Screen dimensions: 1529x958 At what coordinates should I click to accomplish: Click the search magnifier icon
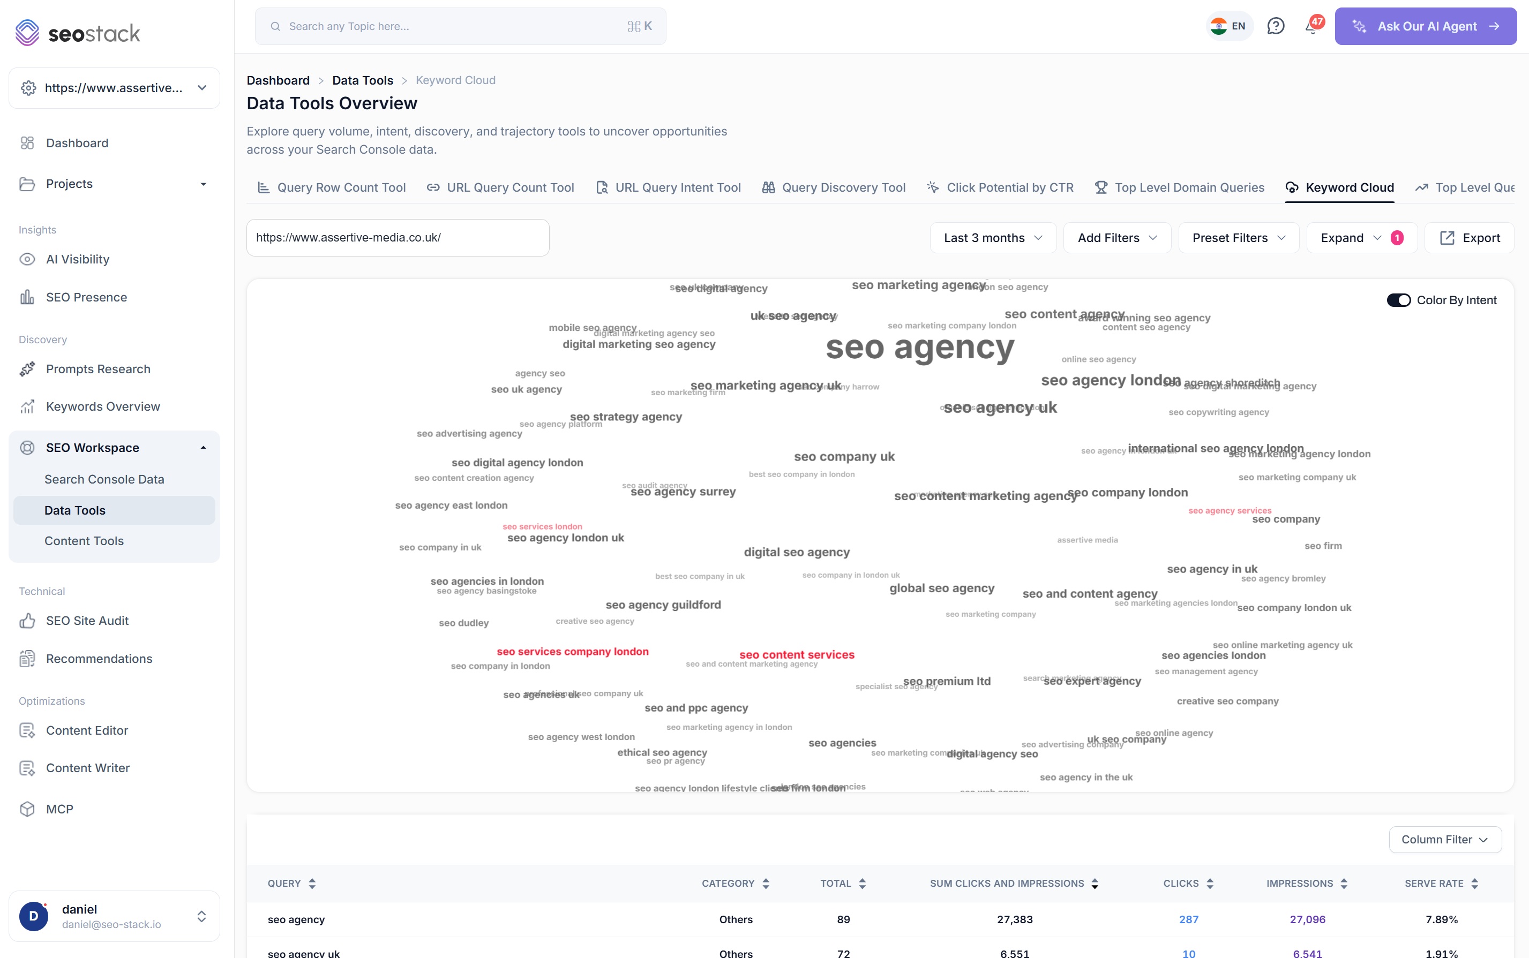point(275,26)
